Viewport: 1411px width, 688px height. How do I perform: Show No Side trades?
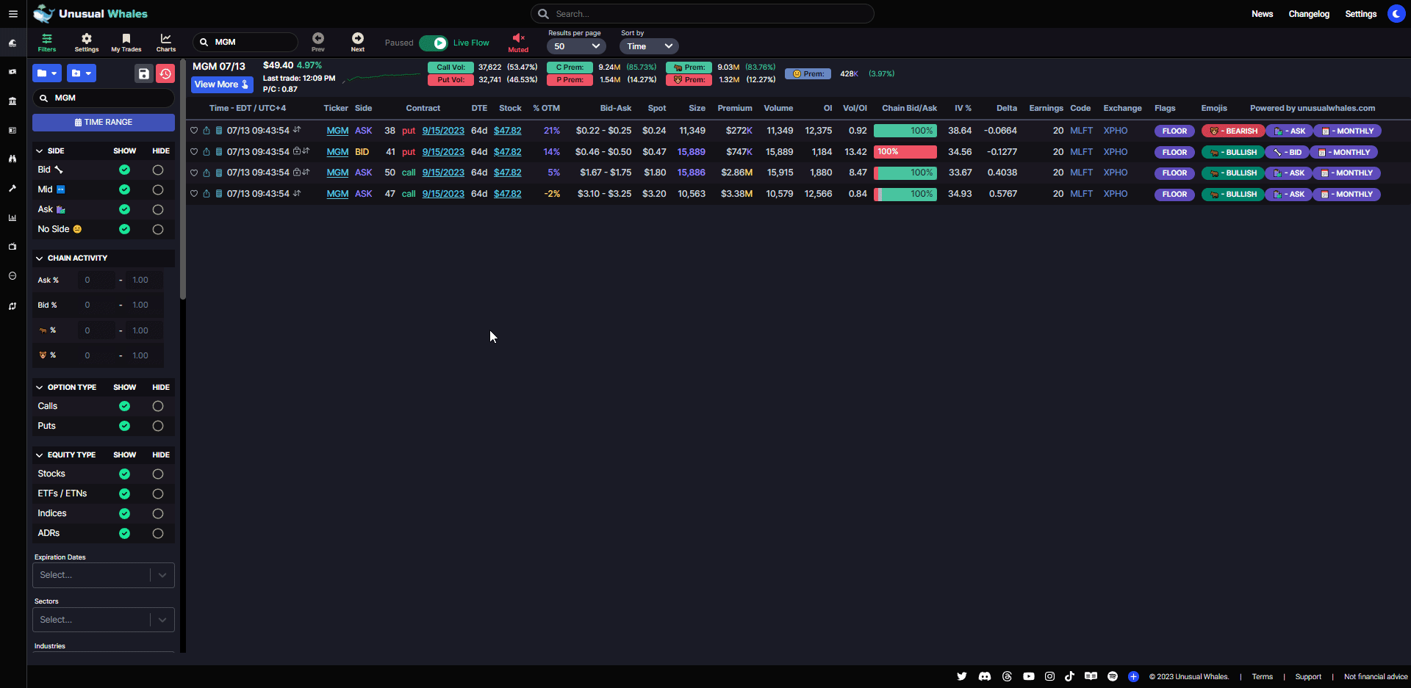click(124, 229)
